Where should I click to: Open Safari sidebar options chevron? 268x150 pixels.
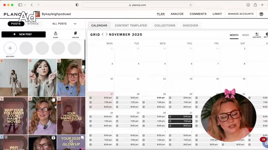25,5
